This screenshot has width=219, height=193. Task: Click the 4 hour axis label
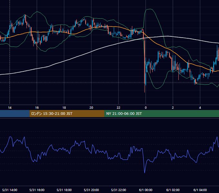coord(200,108)
